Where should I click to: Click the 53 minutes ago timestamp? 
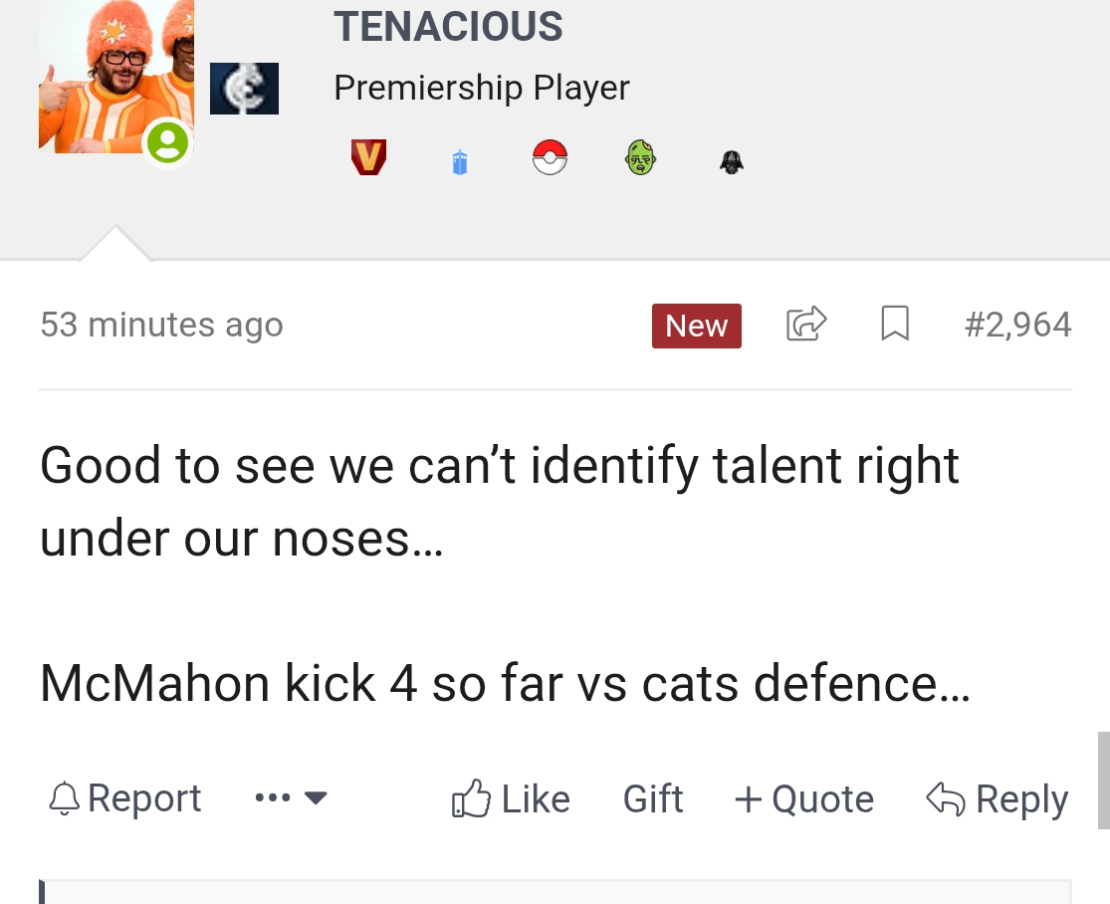point(161,325)
